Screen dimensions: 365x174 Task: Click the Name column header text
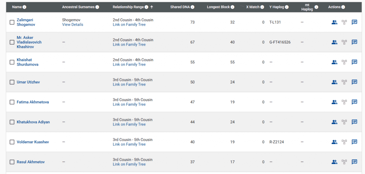click(17, 7)
